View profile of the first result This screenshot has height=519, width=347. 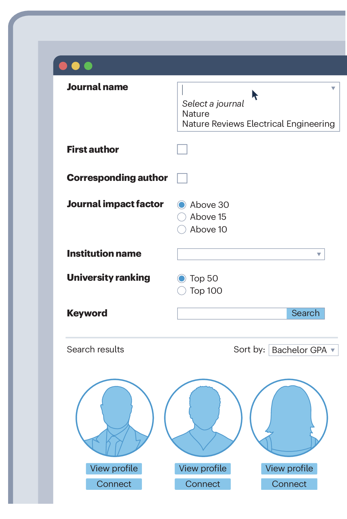click(x=114, y=468)
